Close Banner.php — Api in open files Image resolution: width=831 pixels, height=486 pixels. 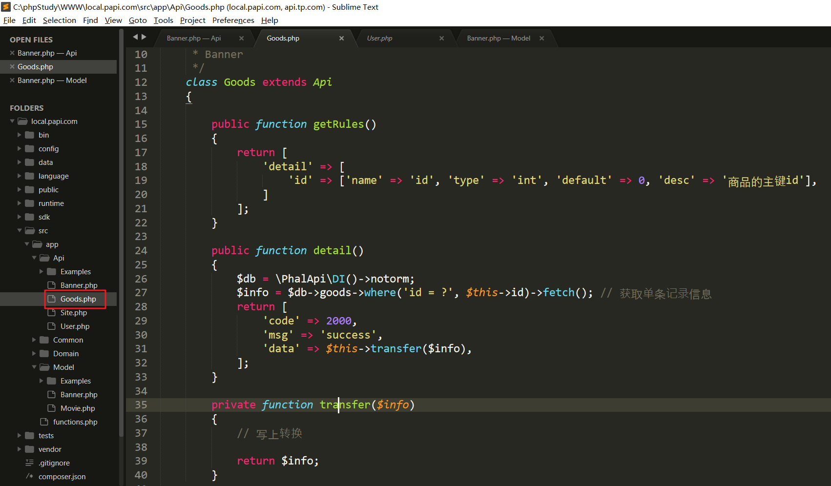[x=12, y=53]
